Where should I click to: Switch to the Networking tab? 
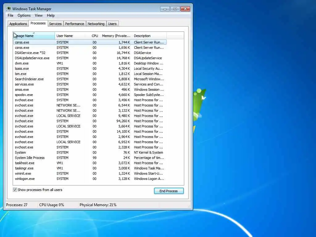[x=96, y=24]
